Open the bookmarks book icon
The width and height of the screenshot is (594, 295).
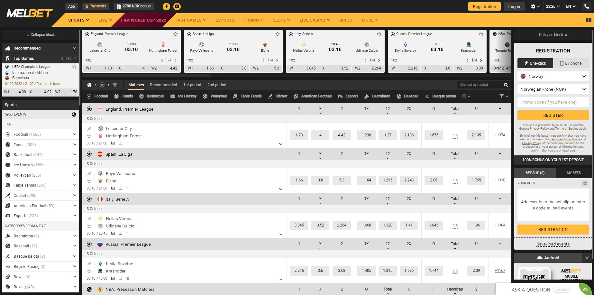click(x=589, y=20)
